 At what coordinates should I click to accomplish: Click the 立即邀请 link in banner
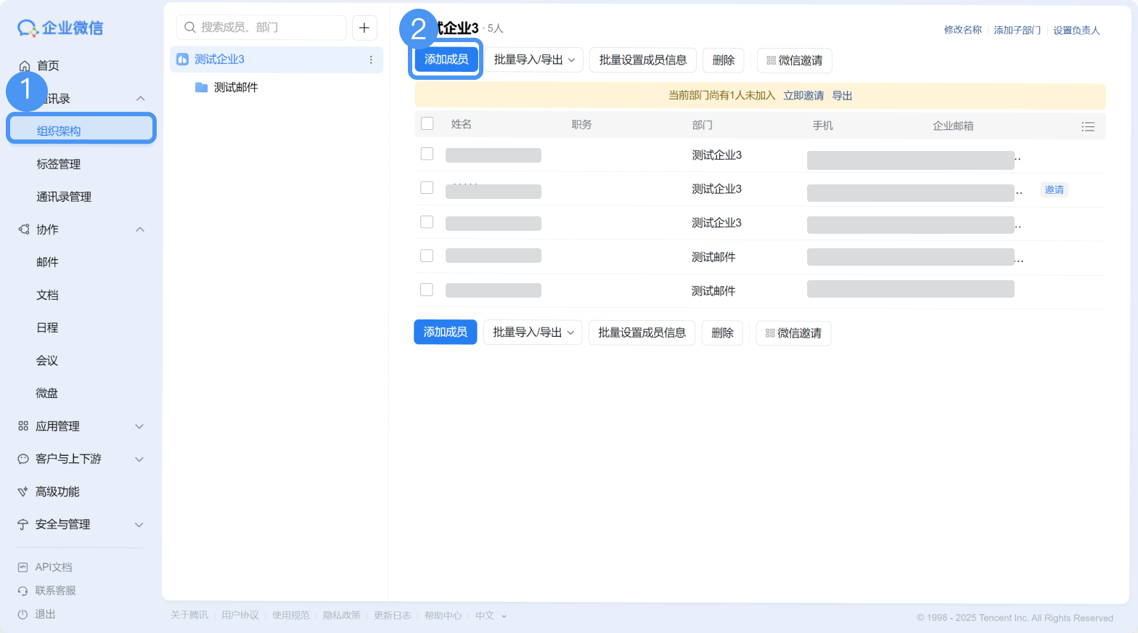tap(803, 96)
